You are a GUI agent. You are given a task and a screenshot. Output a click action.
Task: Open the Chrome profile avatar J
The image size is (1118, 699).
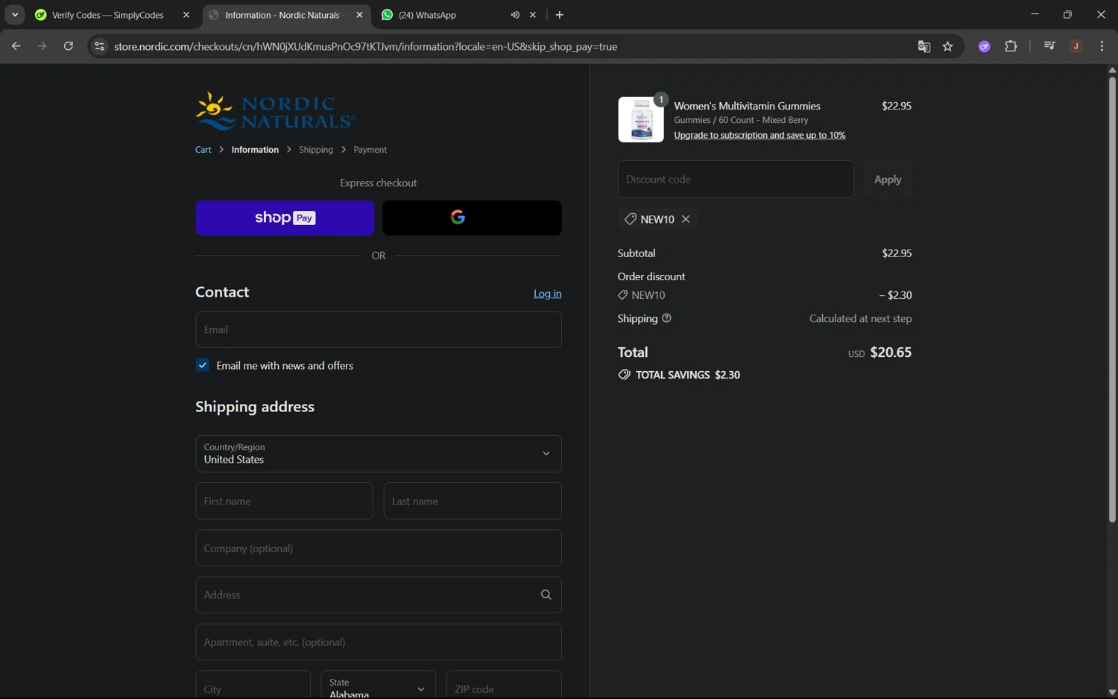1076,46
